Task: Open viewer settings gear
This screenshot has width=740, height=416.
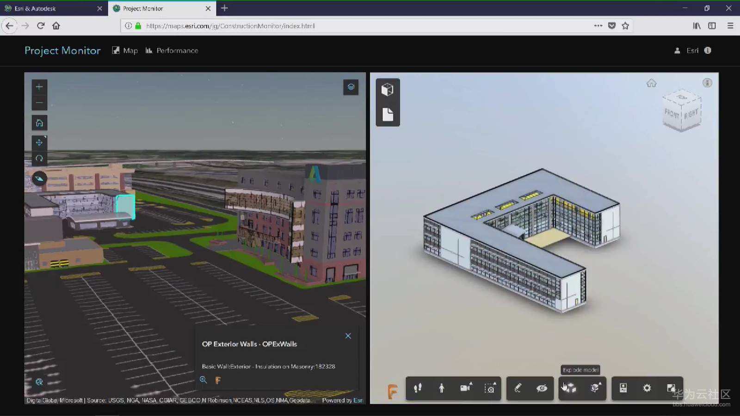Action: pyautogui.click(x=647, y=388)
